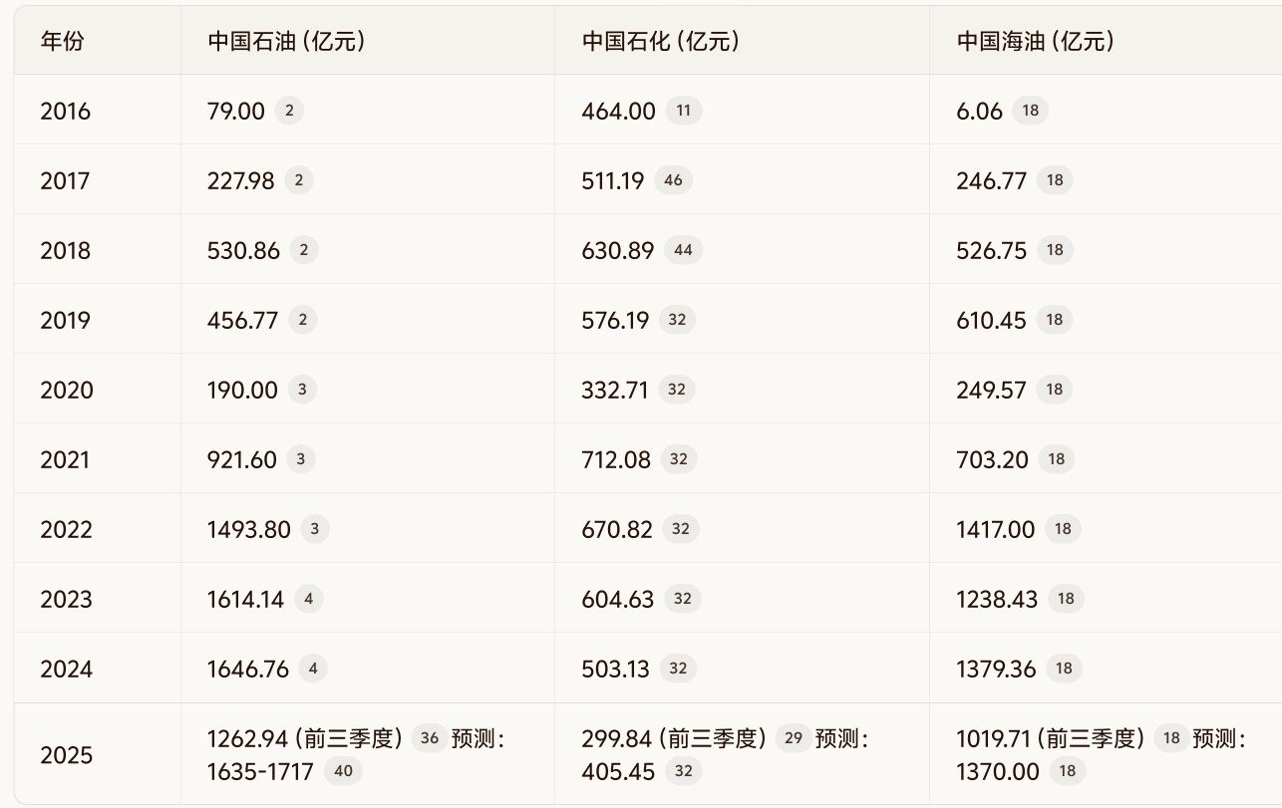1282x808 pixels.
Task: Click citation 18 beside 6.06
Action: [1030, 111]
